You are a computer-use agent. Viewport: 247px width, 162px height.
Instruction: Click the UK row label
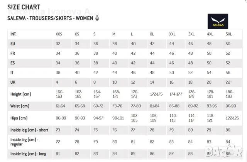click(x=13, y=82)
